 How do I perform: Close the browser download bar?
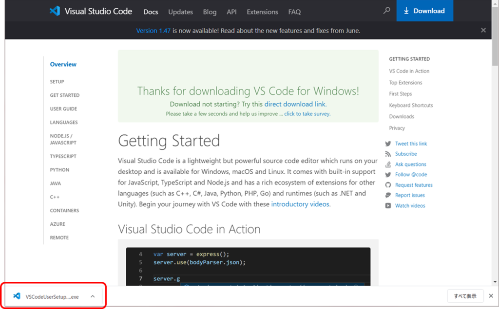tap(491, 296)
